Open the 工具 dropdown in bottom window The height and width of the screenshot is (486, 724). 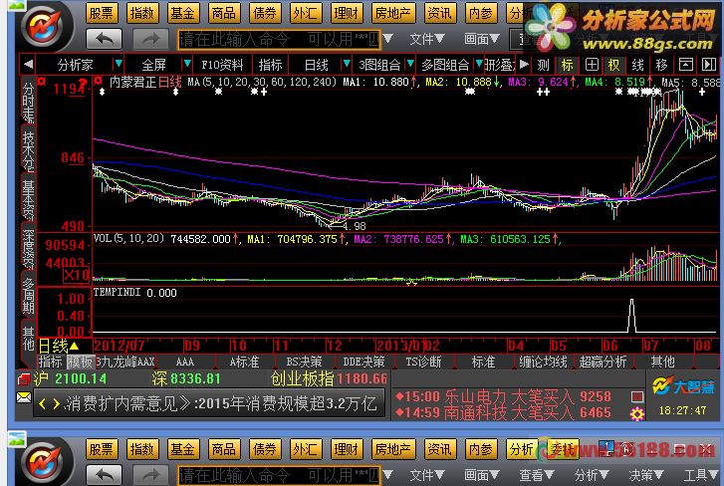tap(701, 475)
